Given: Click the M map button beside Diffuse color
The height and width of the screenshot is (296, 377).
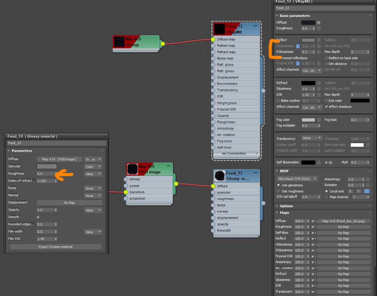Looking at the screenshot, I should point(318,23).
